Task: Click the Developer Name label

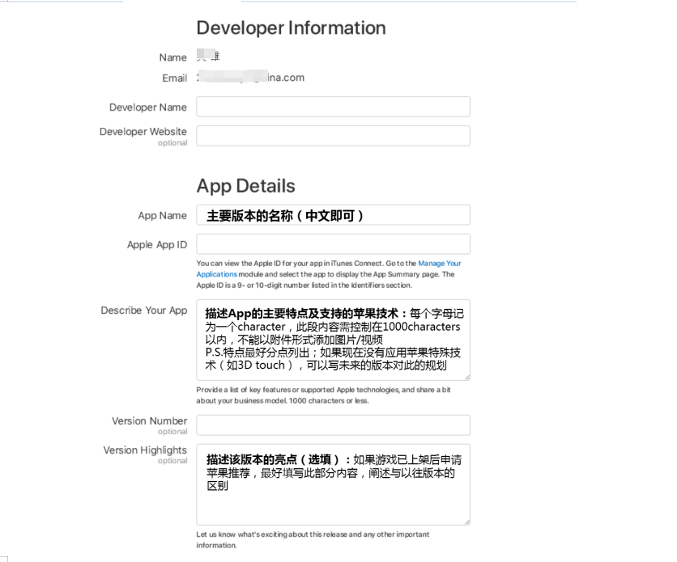Action: 148,108
